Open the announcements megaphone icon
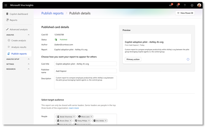 tap(171, 5)
